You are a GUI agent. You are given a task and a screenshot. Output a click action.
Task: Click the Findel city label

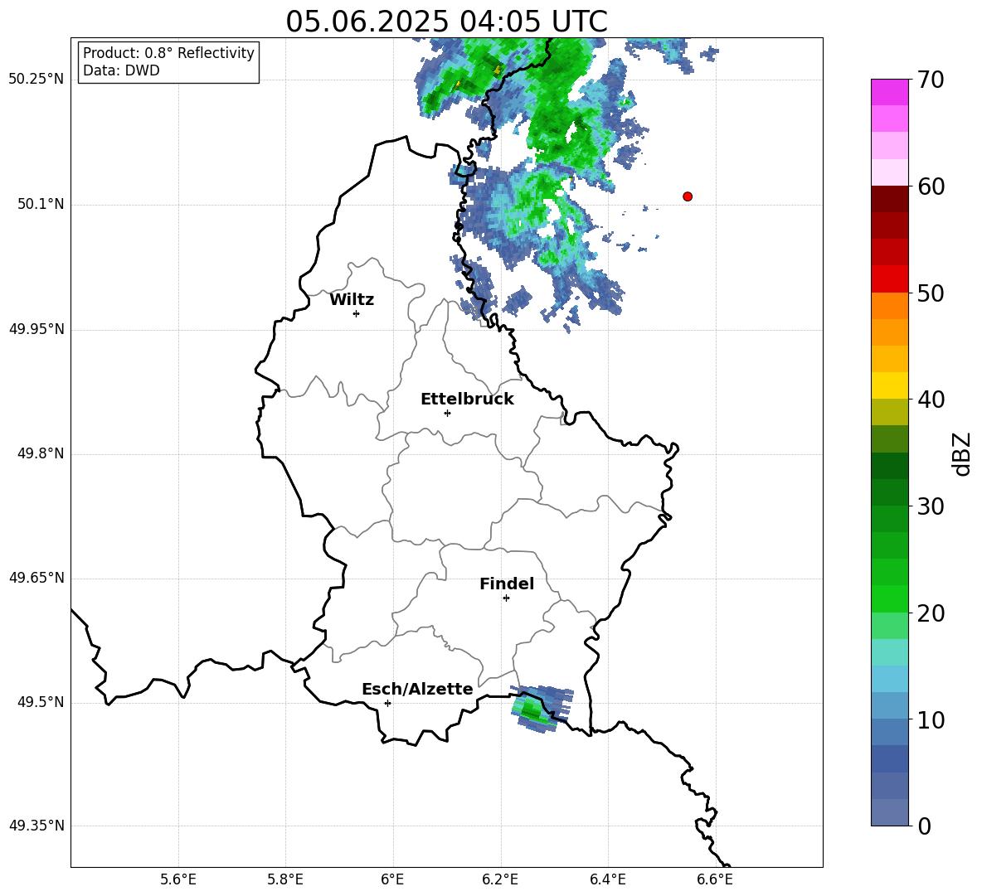click(x=507, y=584)
